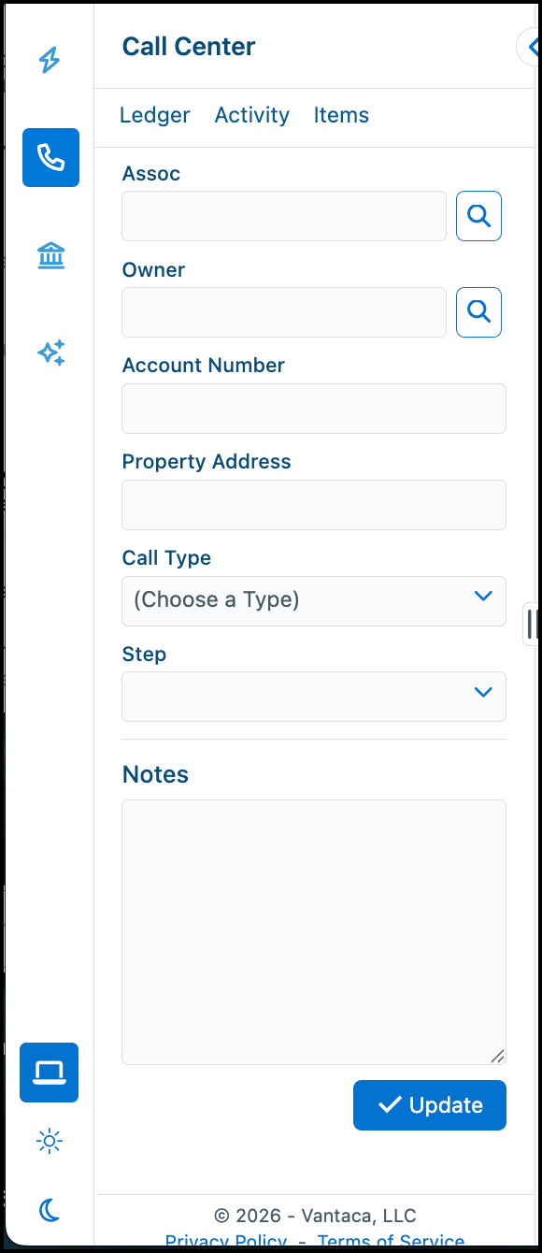Open the Call Type dropdown
Screen dimensions: 542x1253
[314, 601]
